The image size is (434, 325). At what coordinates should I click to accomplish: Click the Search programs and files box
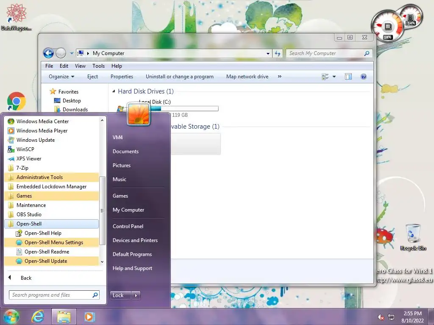54,295
